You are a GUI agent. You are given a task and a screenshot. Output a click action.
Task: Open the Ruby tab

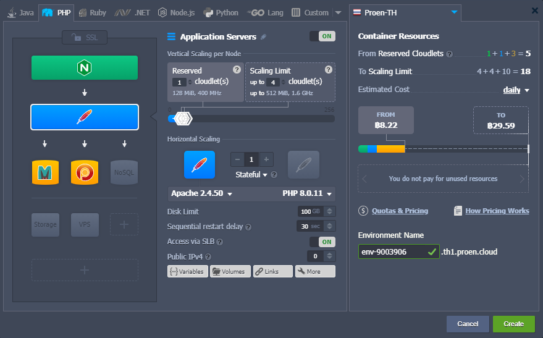pyautogui.click(x=93, y=13)
